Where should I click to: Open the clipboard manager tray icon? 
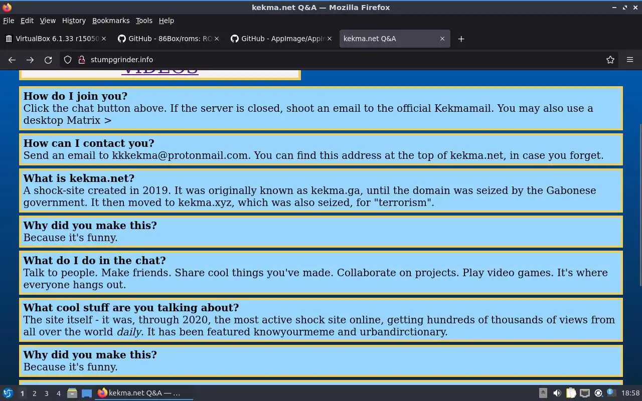pos(571,393)
